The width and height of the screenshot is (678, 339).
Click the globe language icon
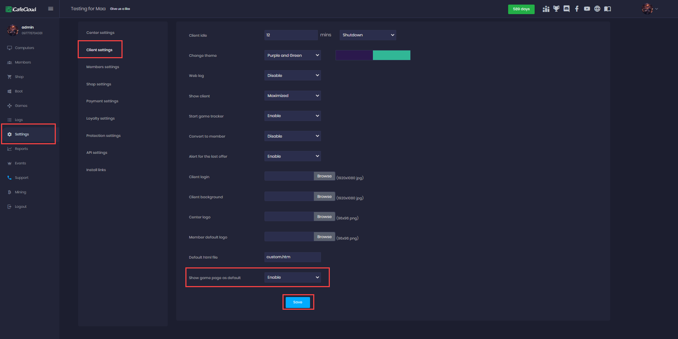click(597, 9)
